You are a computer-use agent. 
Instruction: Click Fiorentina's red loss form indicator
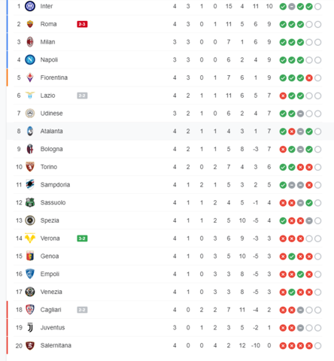coord(309,78)
